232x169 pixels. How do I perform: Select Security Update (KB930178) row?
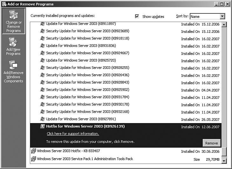[126, 104]
